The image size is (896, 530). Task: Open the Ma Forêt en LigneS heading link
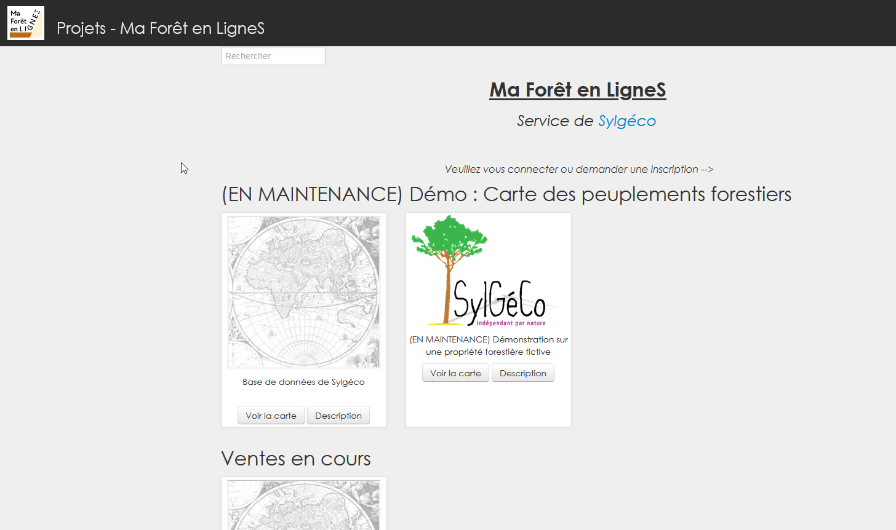coord(578,90)
